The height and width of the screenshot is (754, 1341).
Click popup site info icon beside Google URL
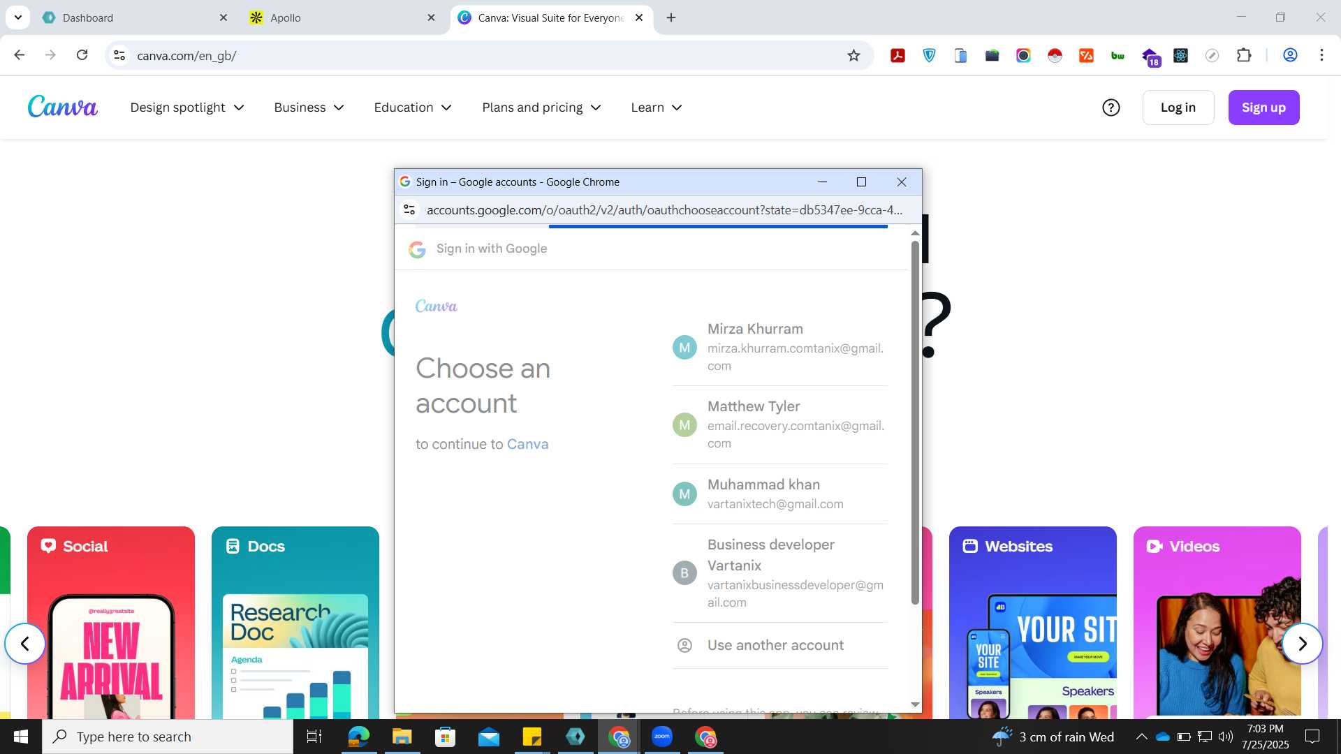[x=409, y=209]
